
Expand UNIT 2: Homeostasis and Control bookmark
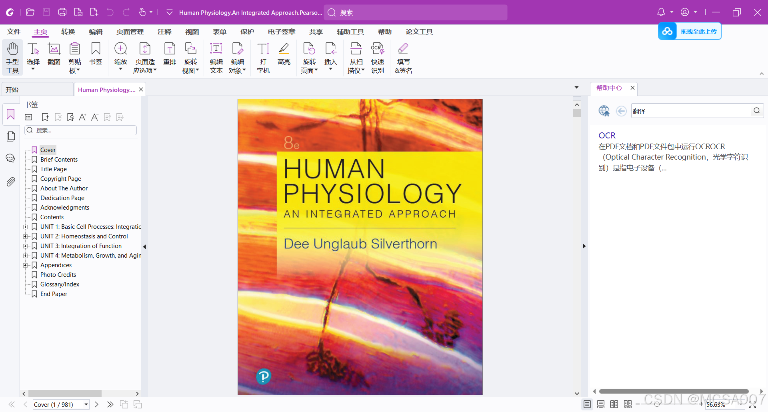[x=25, y=236]
